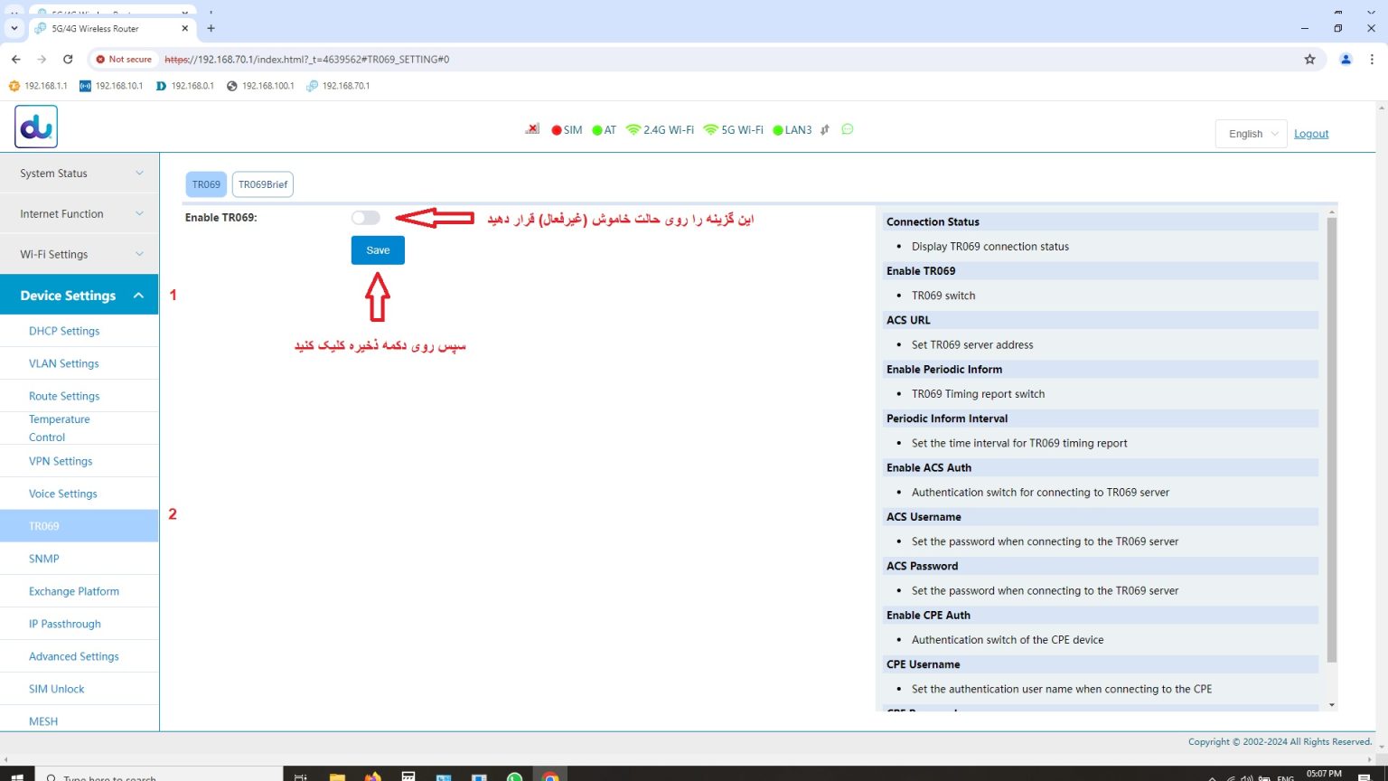The width and height of the screenshot is (1388, 781).
Task: Expand the Wi-Fi Settings menu
Action: pyautogui.click(x=80, y=255)
